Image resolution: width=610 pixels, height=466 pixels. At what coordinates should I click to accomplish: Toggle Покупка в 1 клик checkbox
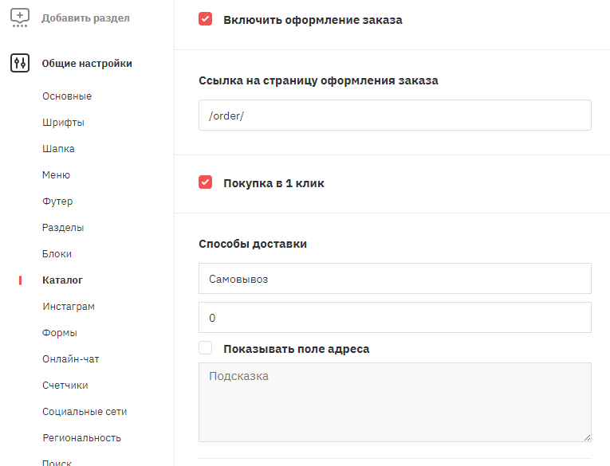pos(206,182)
